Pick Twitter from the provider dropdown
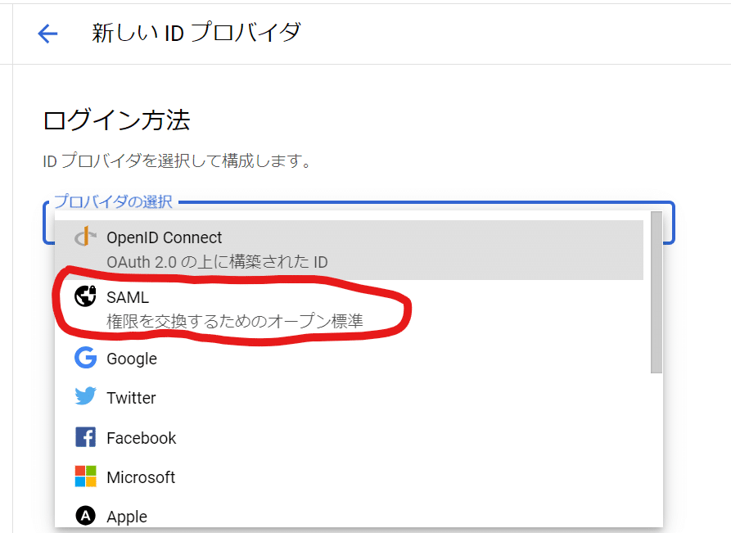The height and width of the screenshot is (533, 731). tap(350, 398)
